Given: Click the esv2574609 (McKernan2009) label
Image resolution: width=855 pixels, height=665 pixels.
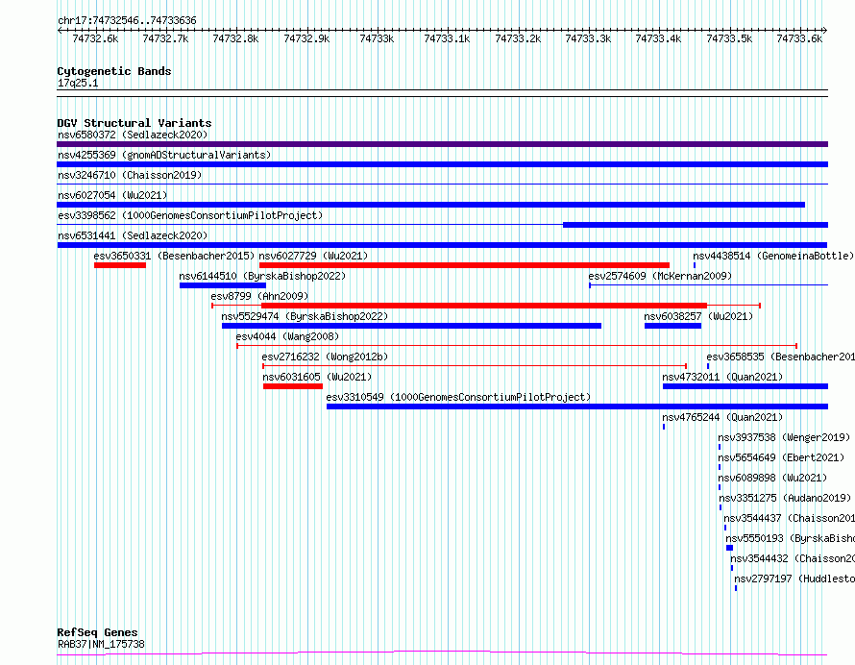Looking at the screenshot, I should tap(660, 276).
